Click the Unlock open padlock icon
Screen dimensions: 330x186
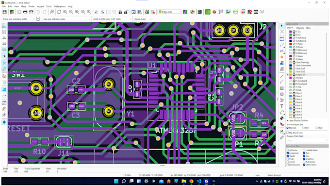click(126, 12)
